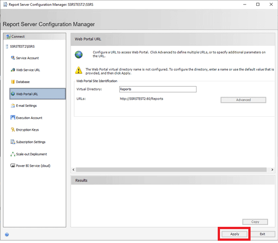This screenshot has width=278, height=243.
Task: Click the Web Service URL icon
Action: (13, 70)
